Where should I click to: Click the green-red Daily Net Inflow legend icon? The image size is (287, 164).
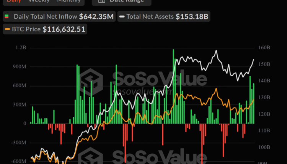click(7, 17)
